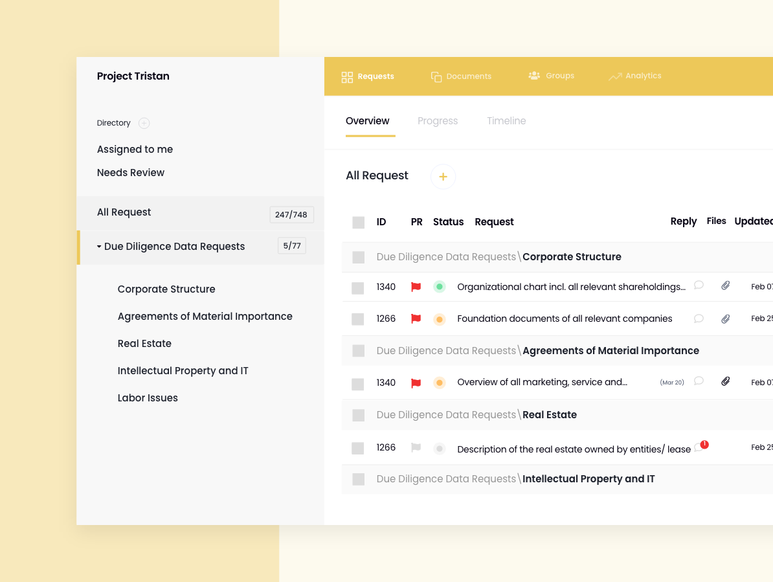Open Analytics via the trend chart icon
Viewport: 773px width, 582px height.
click(x=614, y=76)
